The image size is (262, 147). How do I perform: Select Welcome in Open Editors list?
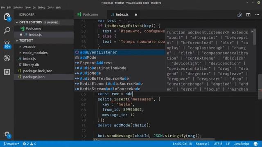click(x=44, y=29)
